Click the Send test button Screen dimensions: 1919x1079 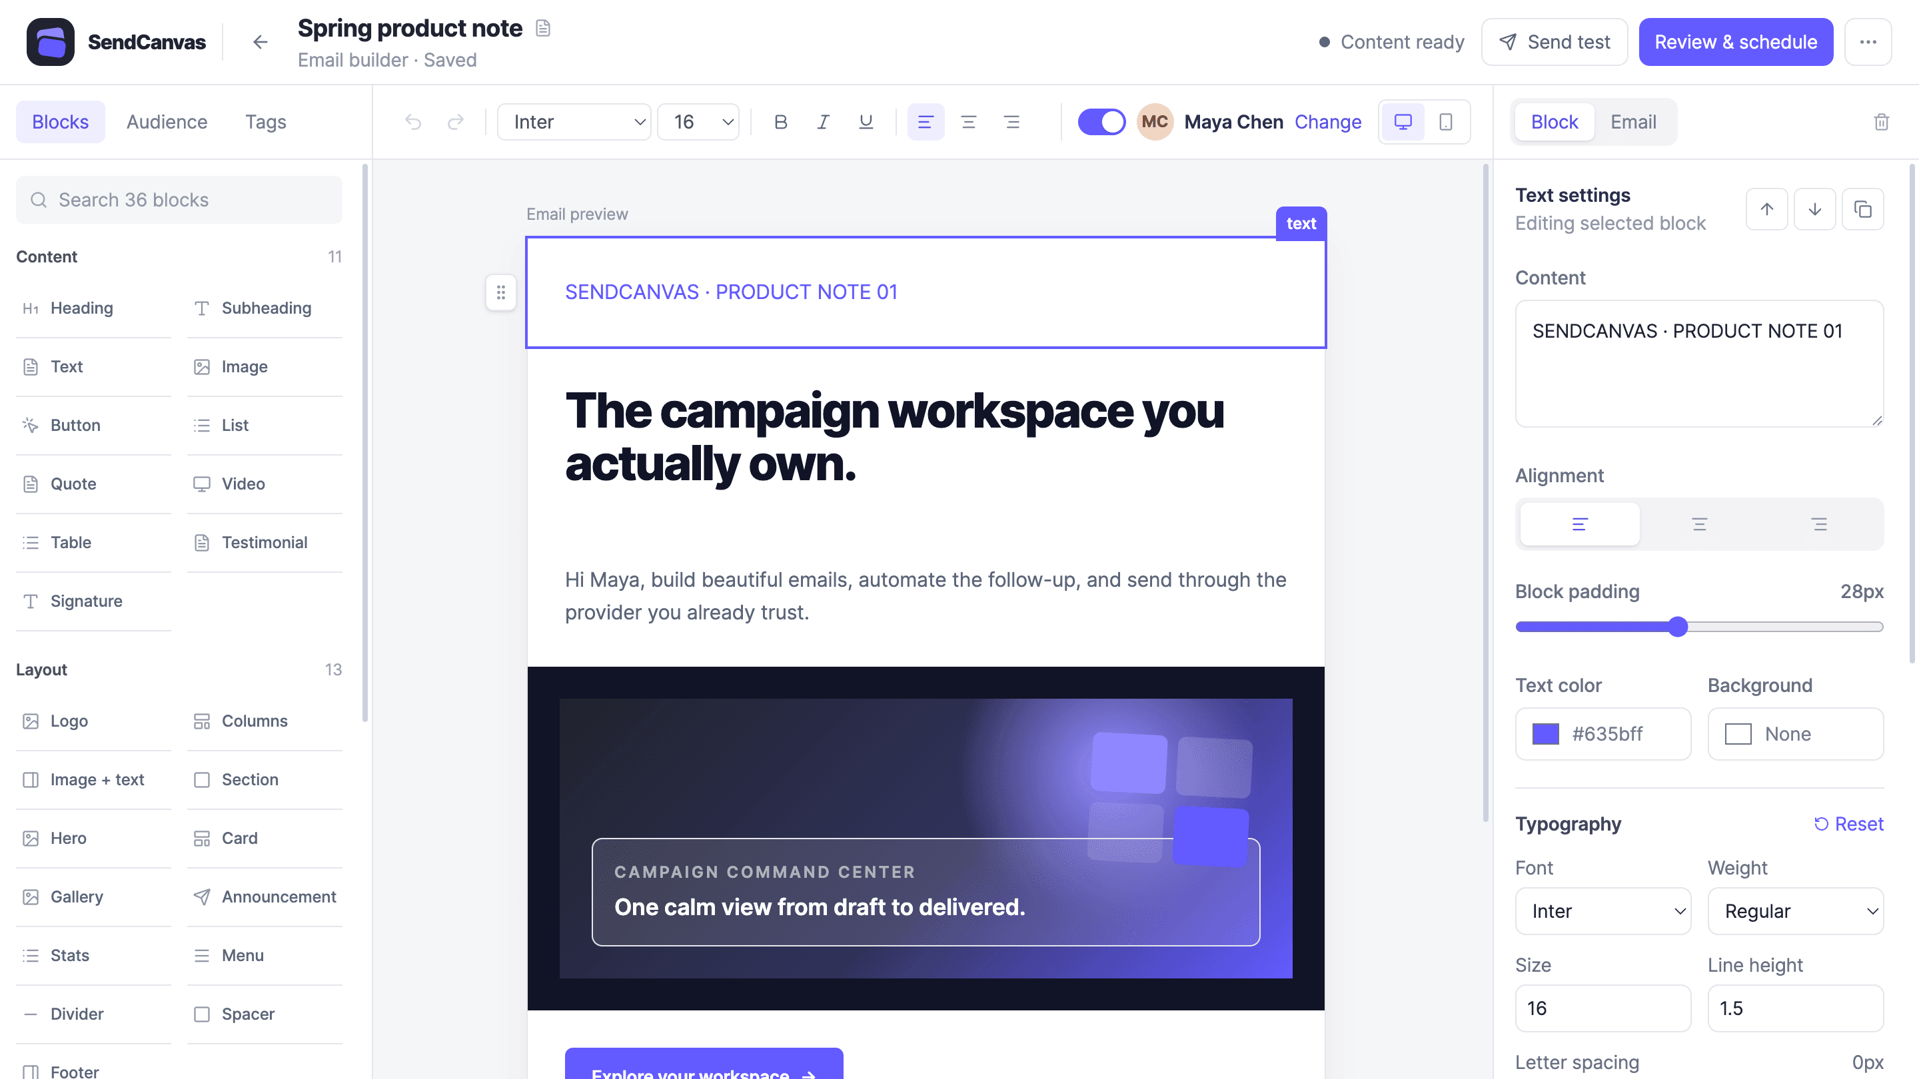coord(1554,43)
